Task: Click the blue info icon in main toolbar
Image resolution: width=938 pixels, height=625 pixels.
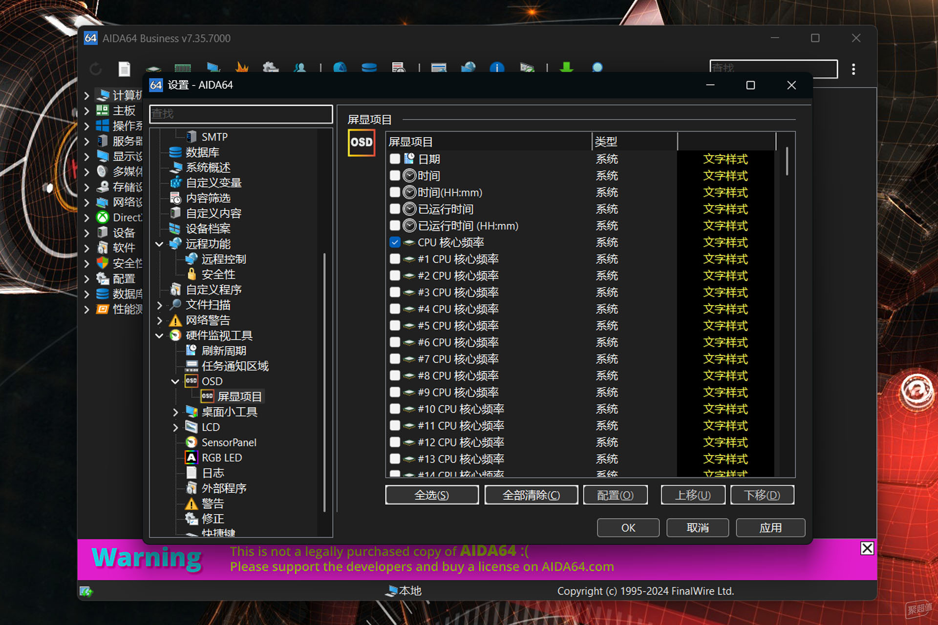Action: pos(497,67)
